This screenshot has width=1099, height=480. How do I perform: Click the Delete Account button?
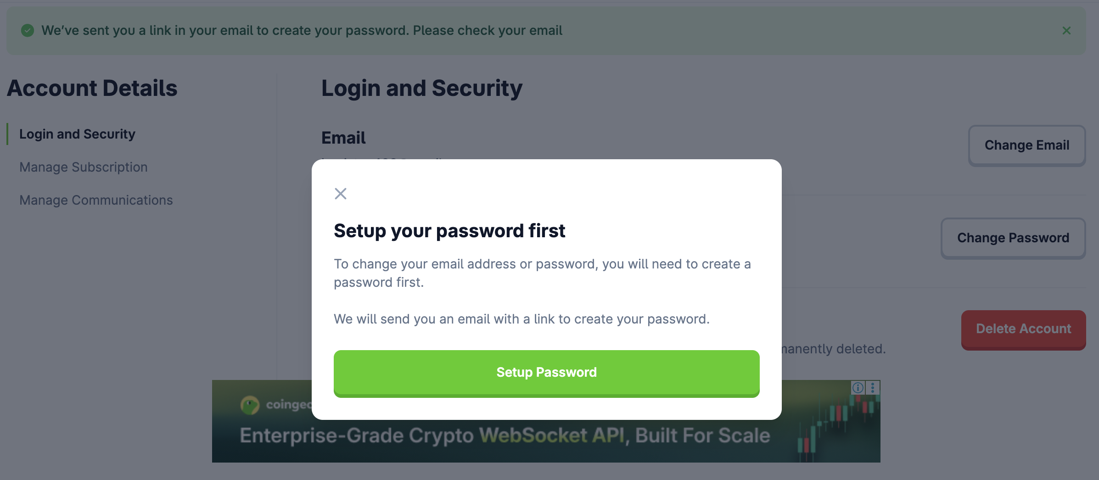point(1023,329)
